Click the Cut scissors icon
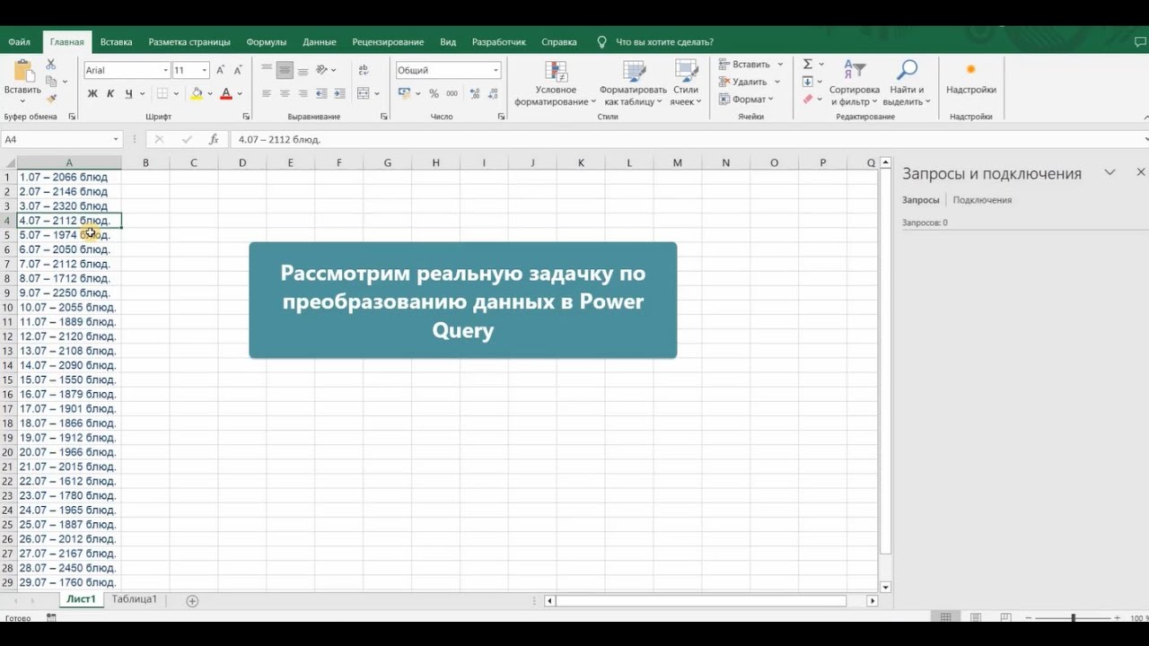The width and height of the screenshot is (1149, 646). click(51, 64)
